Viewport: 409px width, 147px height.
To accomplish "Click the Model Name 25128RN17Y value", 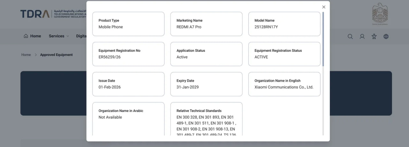I will 266,27.
